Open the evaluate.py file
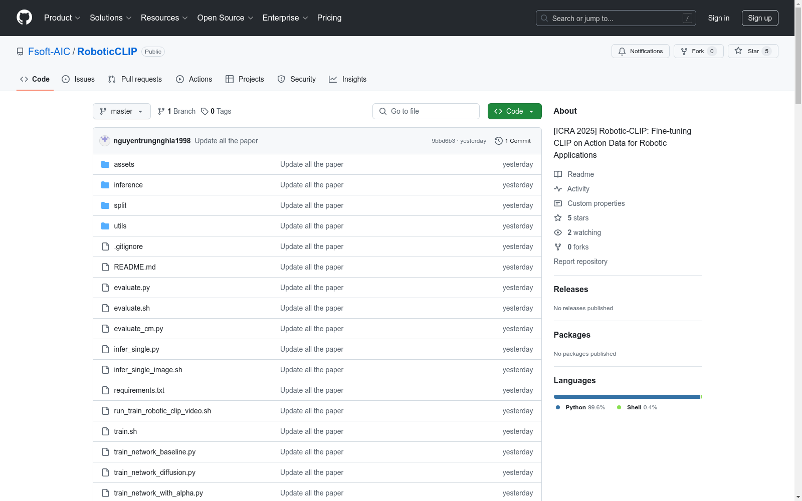 pos(132,288)
